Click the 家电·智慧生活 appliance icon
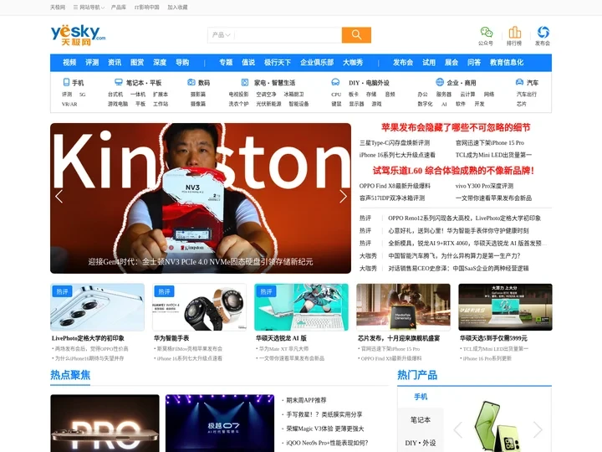Image resolution: width=602 pixels, height=452 pixels. 245,82
